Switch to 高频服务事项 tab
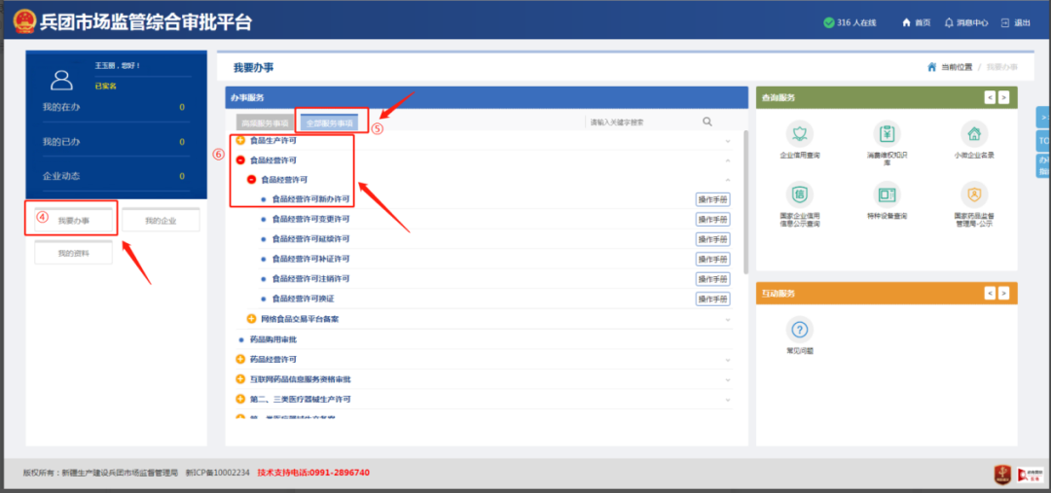Viewport: 1051px width, 493px height. pyautogui.click(x=265, y=123)
